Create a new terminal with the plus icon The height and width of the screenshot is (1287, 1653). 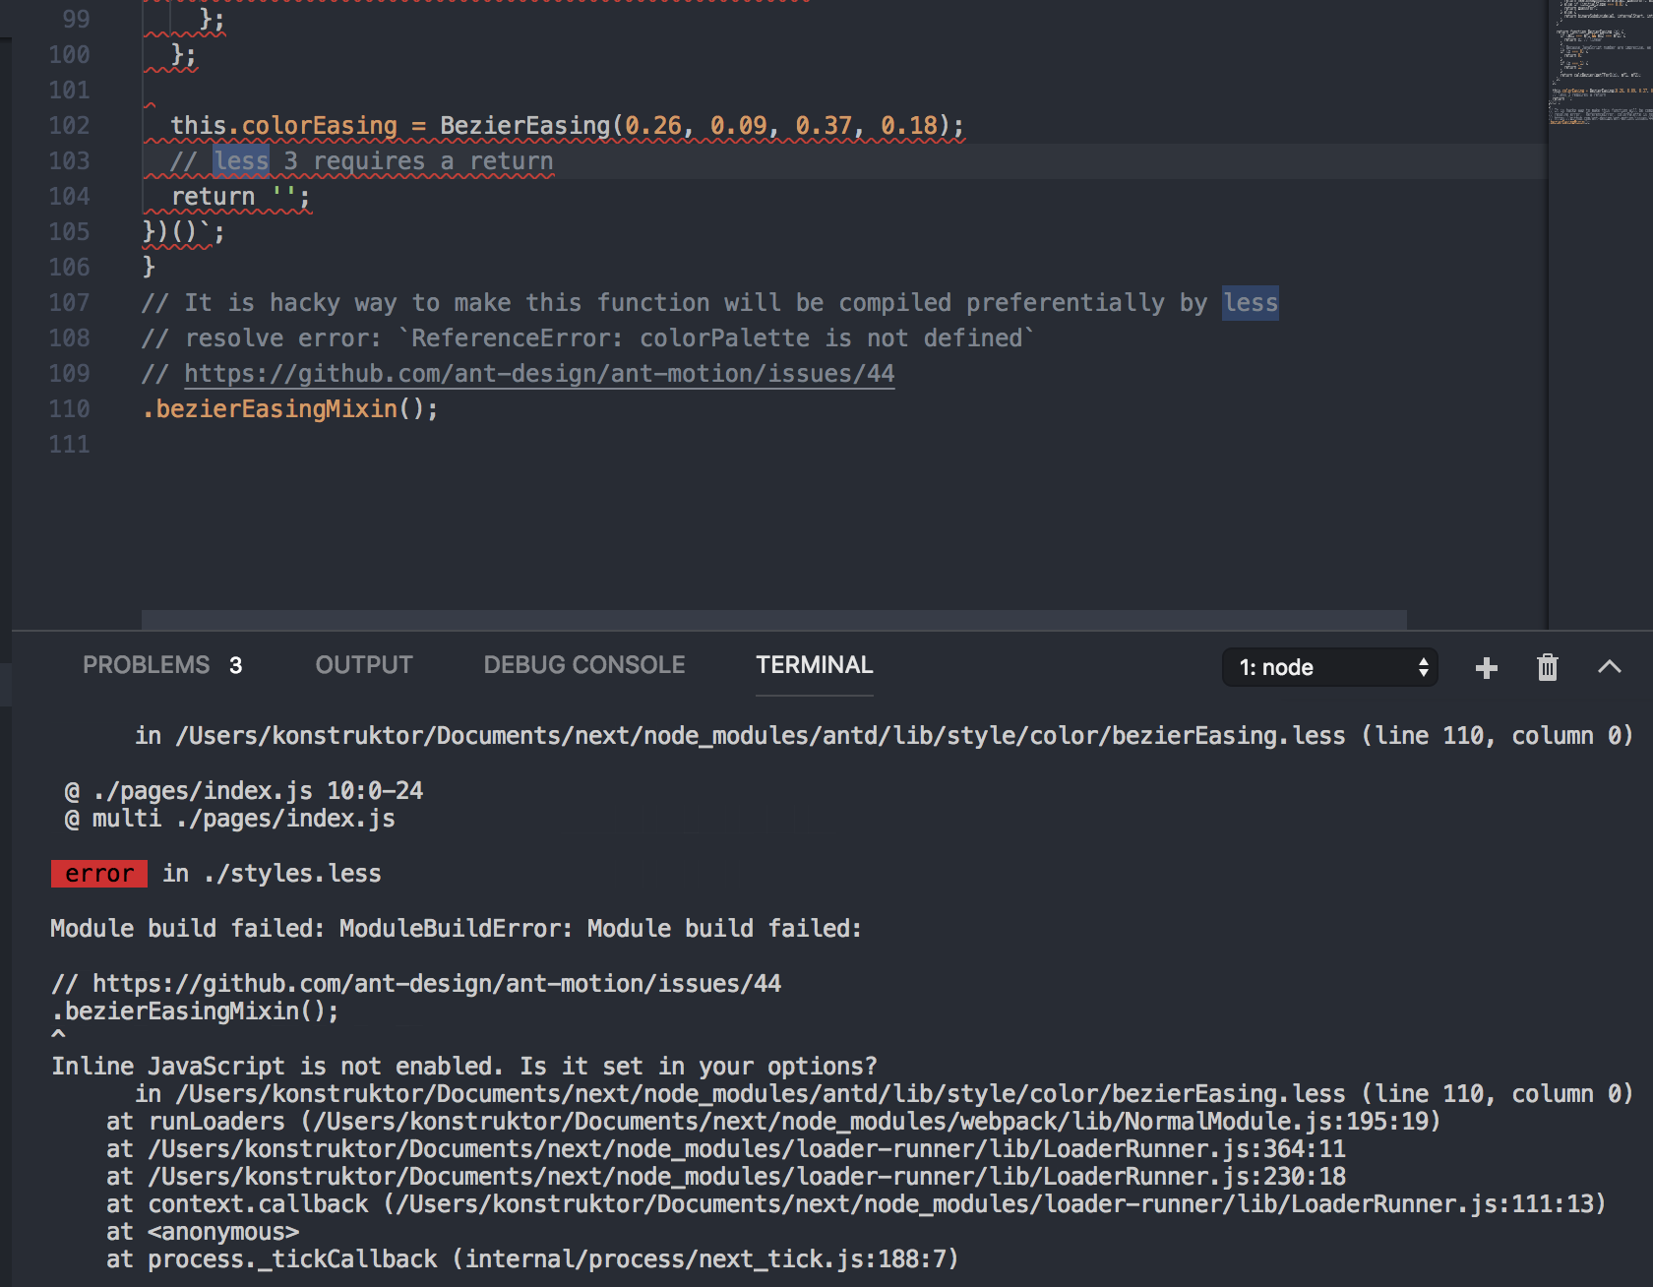point(1486,668)
